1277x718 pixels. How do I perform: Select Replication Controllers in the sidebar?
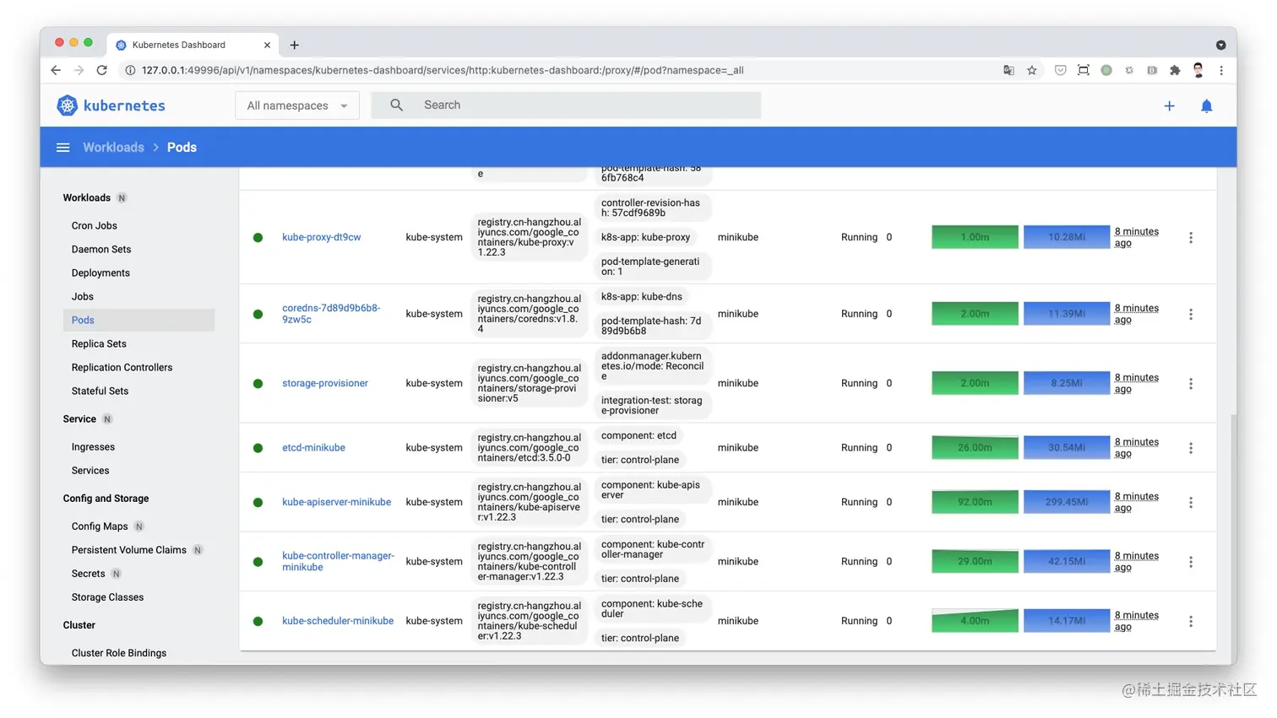click(x=122, y=367)
